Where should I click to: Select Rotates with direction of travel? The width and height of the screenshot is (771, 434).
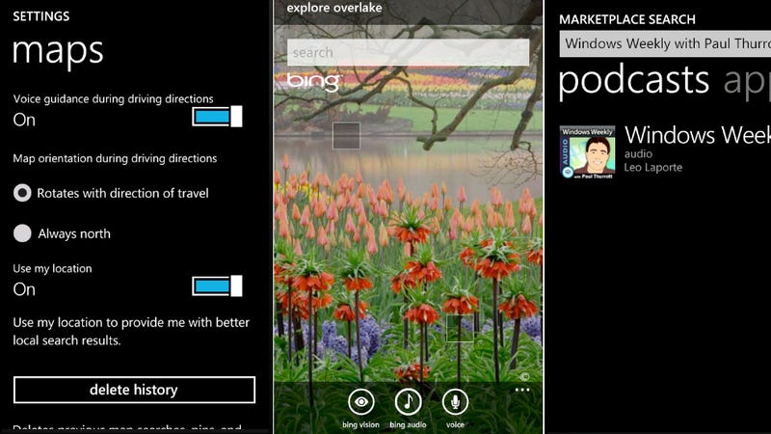click(111, 193)
